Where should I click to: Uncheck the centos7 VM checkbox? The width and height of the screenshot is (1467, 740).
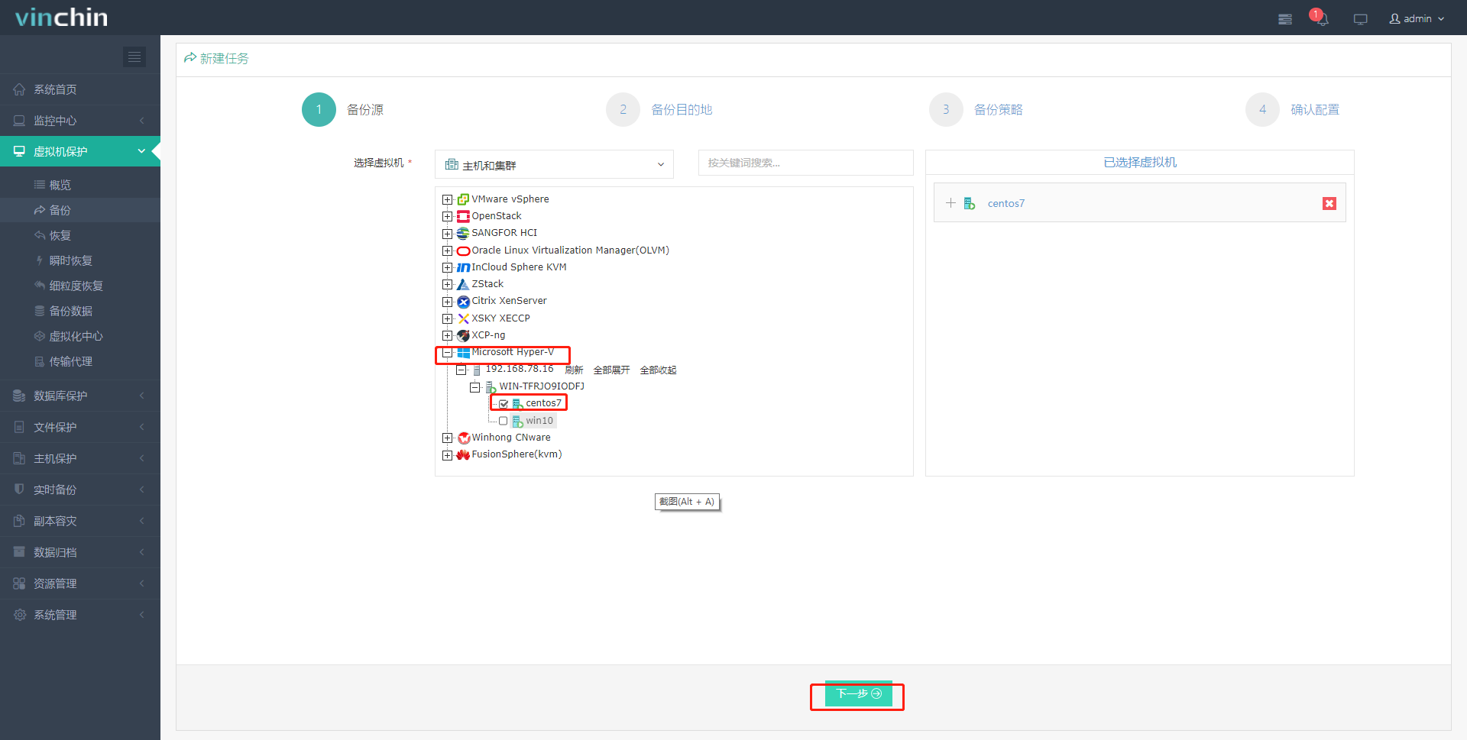504,403
